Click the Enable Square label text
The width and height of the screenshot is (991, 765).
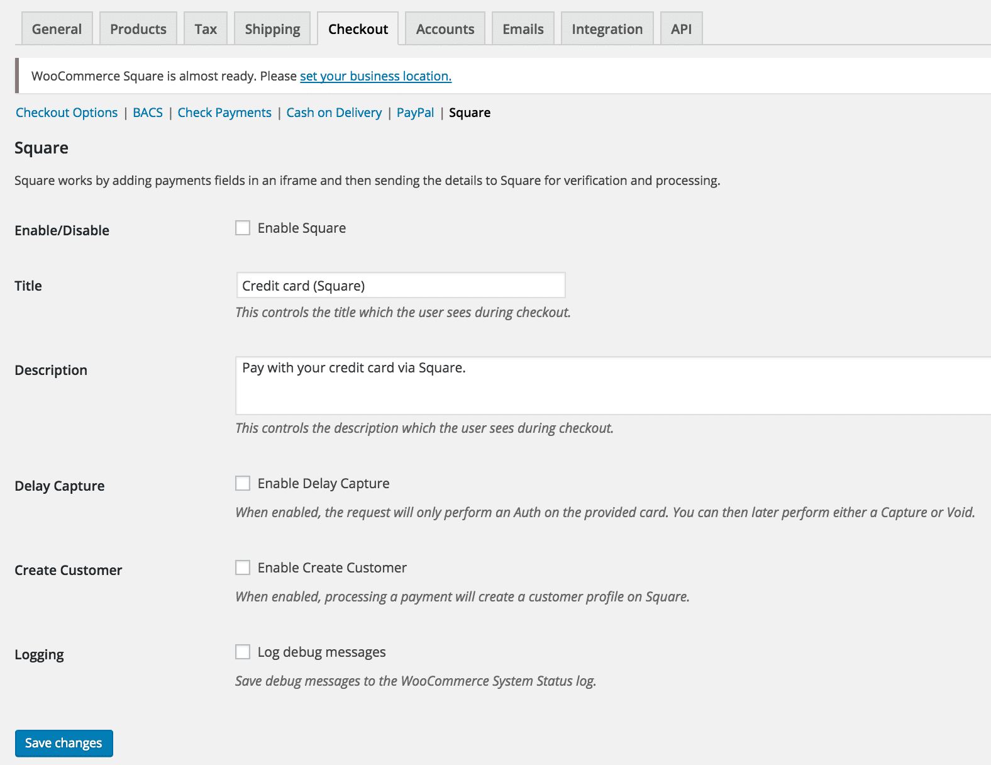pos(302,228)
